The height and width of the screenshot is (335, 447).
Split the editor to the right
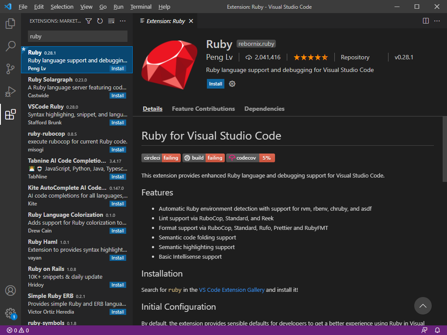coord(426,21)
